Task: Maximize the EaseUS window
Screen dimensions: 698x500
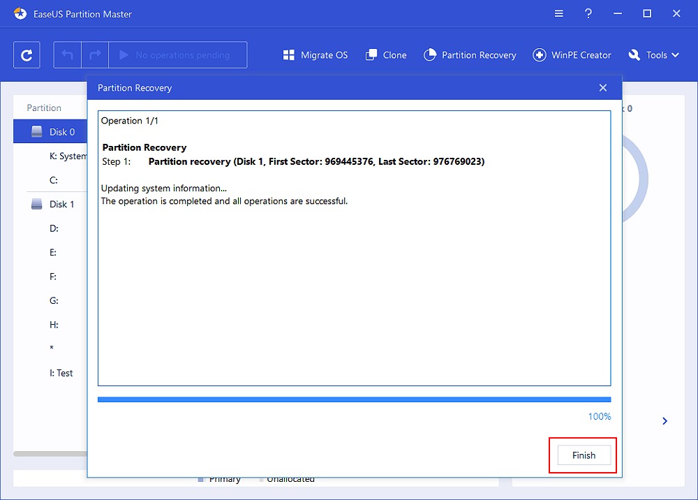Action: [x=647, y=14]
